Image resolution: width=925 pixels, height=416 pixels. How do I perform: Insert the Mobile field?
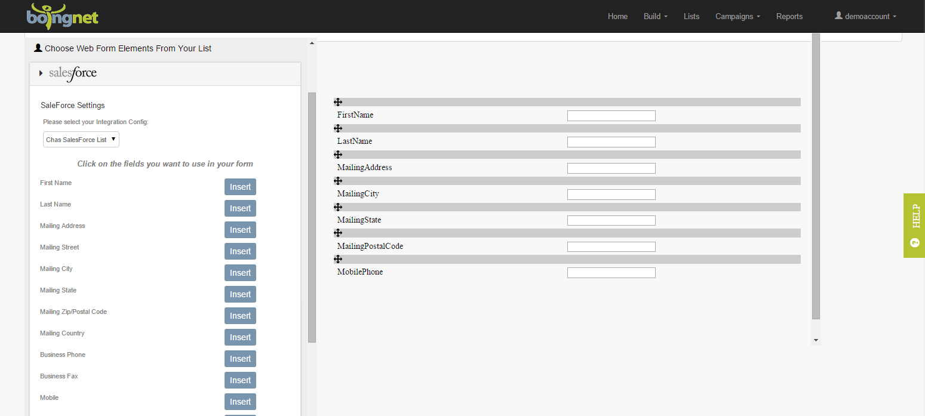tap(240, 402)
